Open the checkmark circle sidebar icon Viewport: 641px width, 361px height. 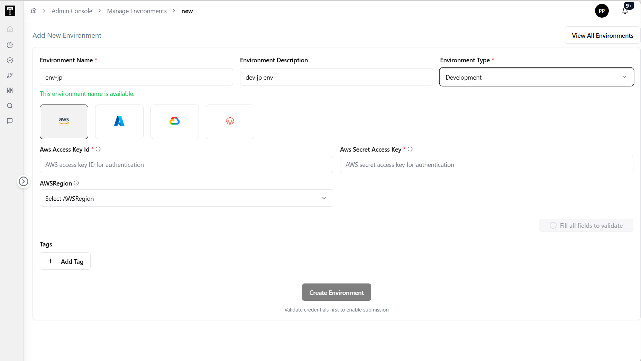[x=10, y=60]
